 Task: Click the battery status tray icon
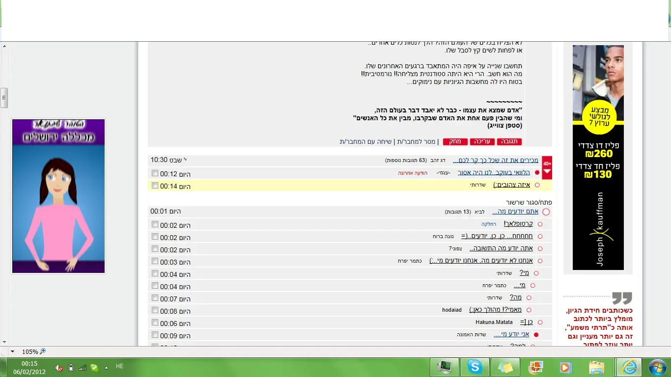pos(71,368)
